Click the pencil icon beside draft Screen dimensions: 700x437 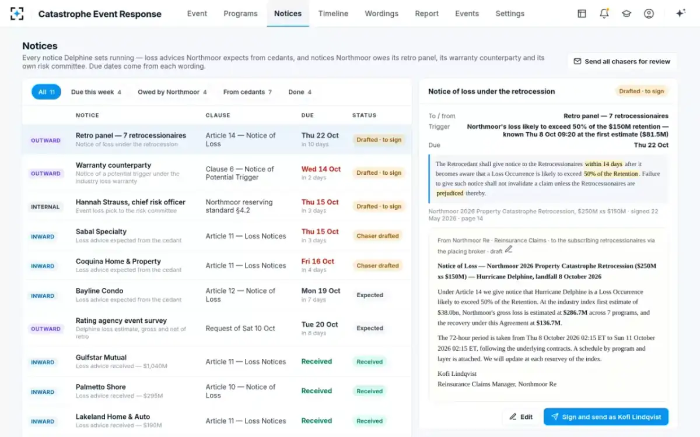(509, 249)
